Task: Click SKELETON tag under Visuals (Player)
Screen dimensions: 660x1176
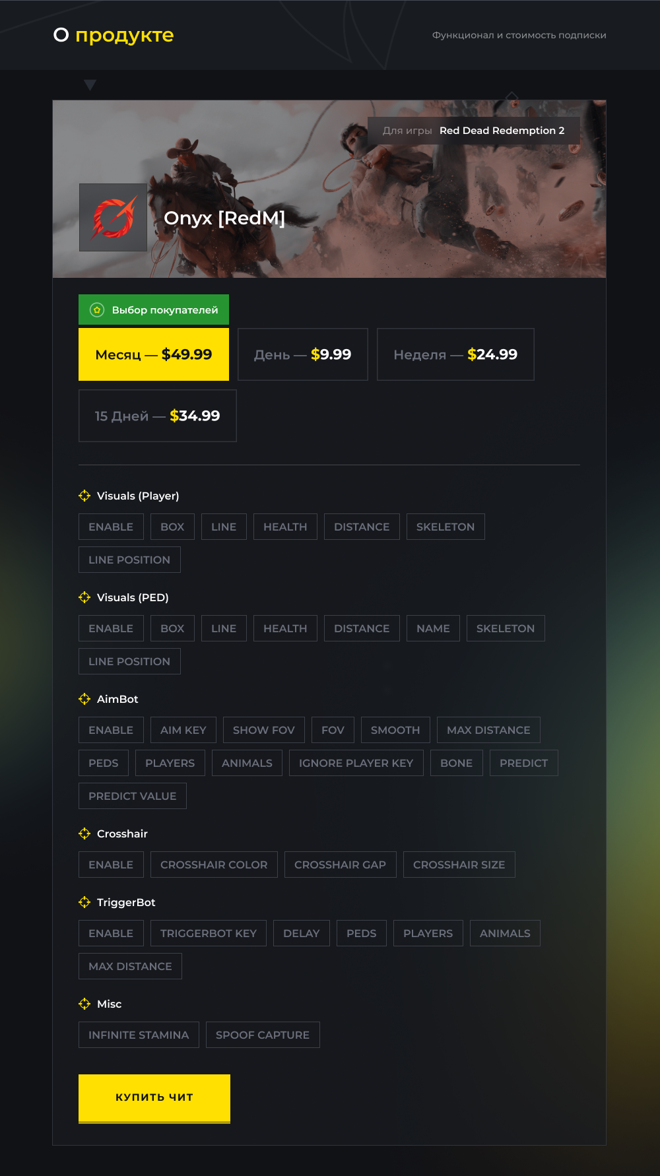Action: 445,527
